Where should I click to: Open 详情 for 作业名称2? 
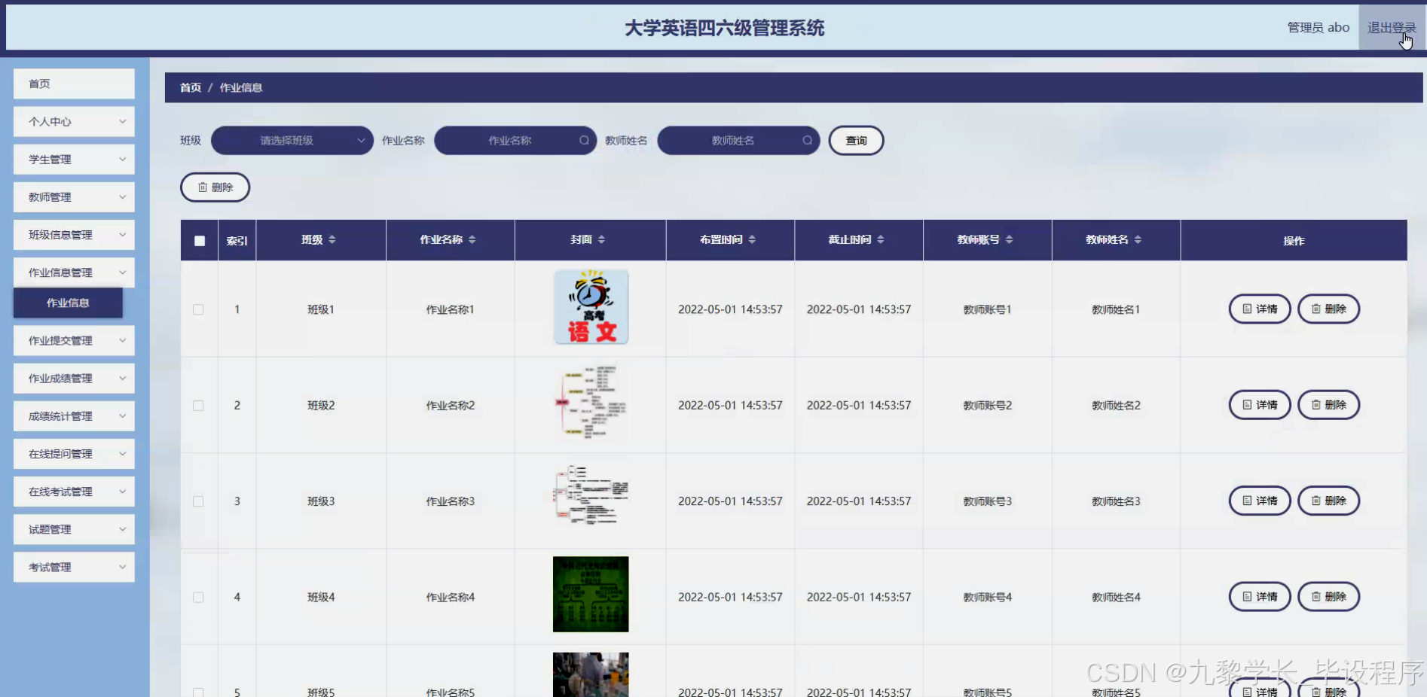point(1260,404)
